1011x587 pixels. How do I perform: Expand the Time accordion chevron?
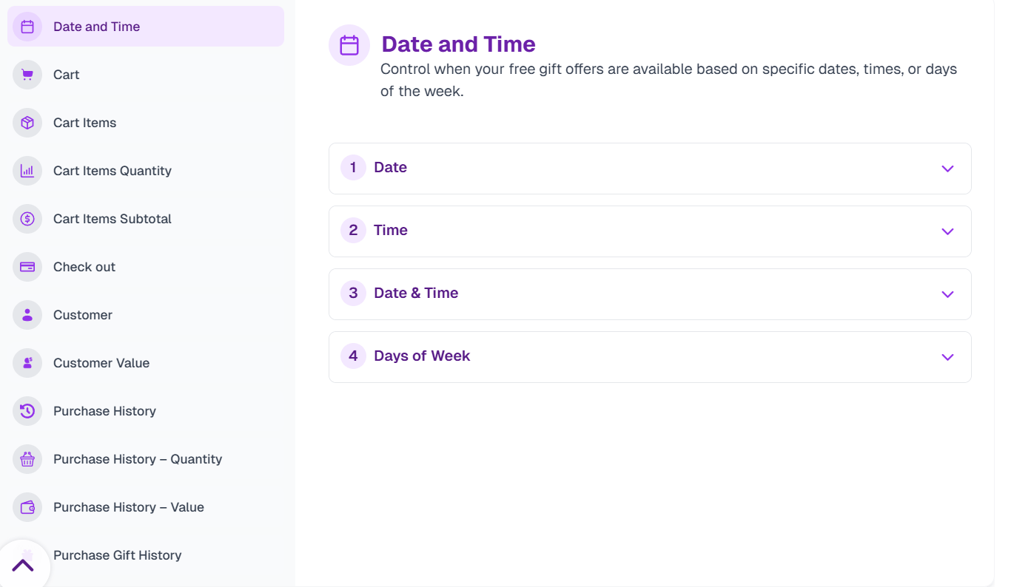point(947,231)
